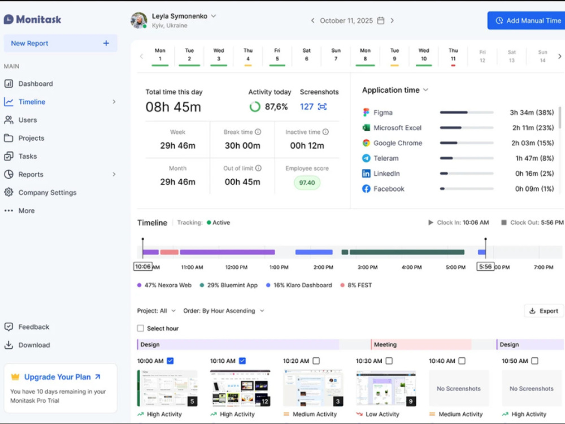Click the Dashboard sidebar icon

click(x=8, y=84)
